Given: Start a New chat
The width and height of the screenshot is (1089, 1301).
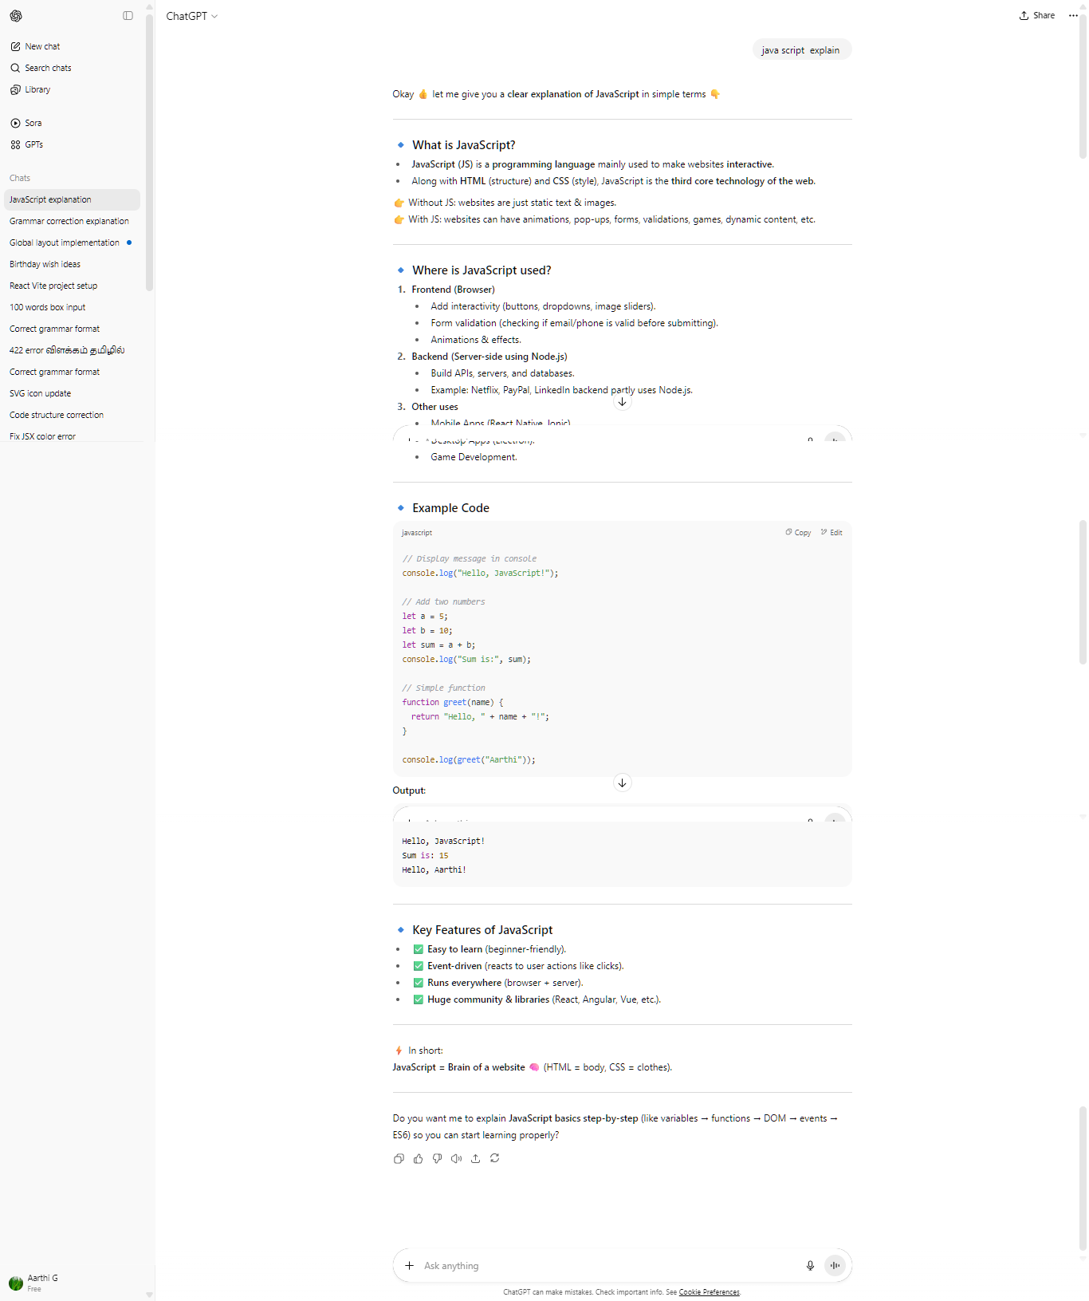Looking at the screenshot, I should pos(42,46).
